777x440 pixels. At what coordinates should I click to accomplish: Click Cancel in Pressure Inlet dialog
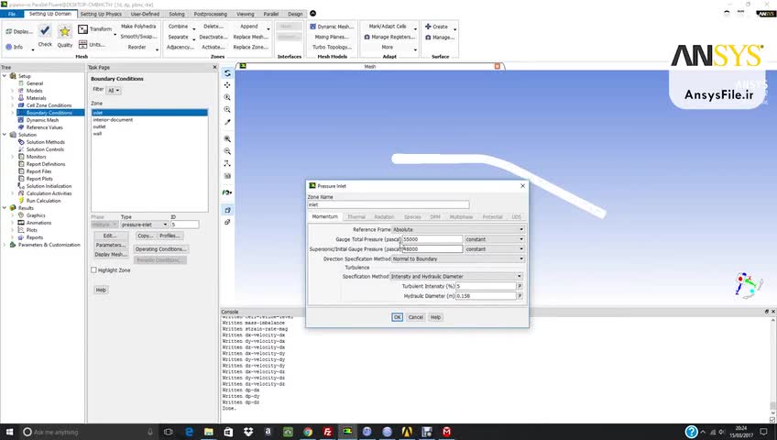[416, 317]
